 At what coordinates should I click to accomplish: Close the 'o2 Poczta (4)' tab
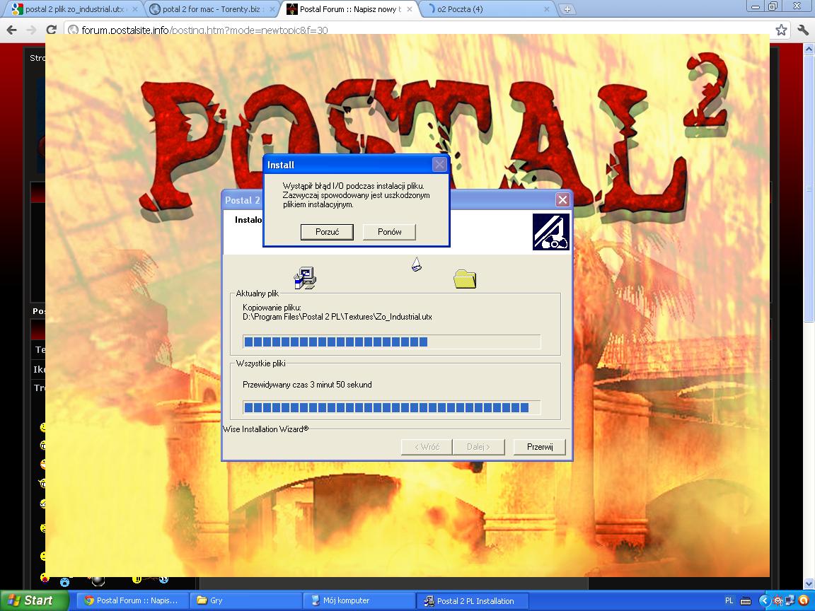[546, 9]
